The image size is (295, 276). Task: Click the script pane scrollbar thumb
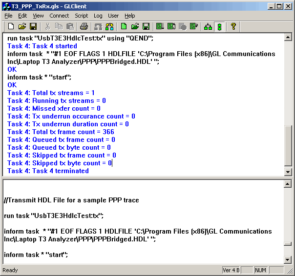(288, 244)
